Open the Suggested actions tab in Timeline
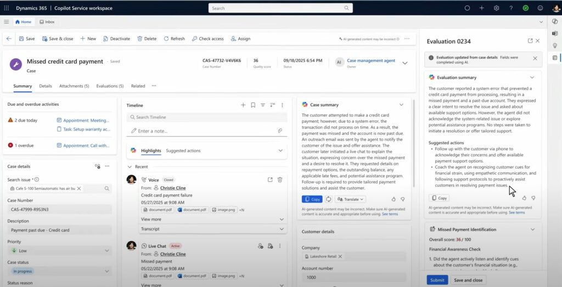 (x=183, y=151)
